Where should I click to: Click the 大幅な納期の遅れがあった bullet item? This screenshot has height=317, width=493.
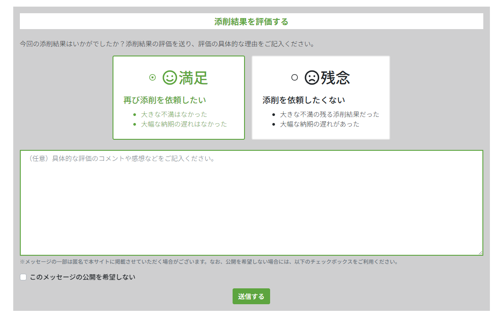pos(320,124)
